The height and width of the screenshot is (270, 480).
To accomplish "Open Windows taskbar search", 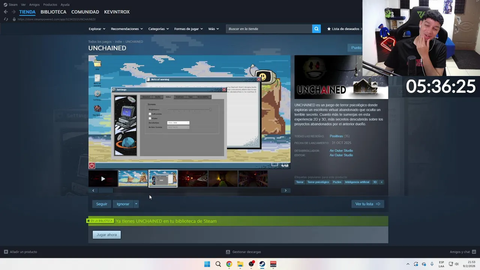I will click(218, 264).
